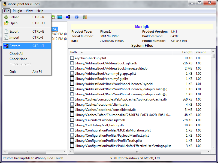
Task: Click the Export document icon in File menu
Action: (x=6, y=32)
